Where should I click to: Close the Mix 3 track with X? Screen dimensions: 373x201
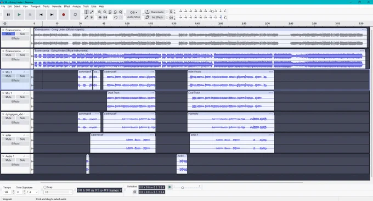[3, 72]
